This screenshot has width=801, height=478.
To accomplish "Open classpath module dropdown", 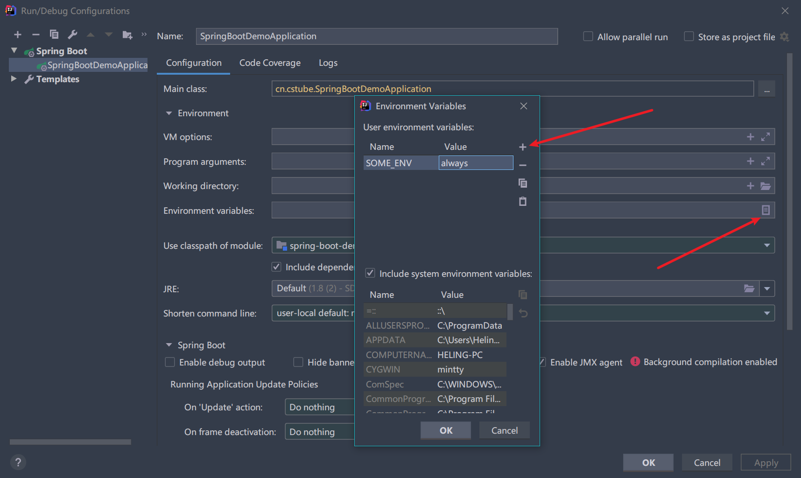I will tap(767, 246).
